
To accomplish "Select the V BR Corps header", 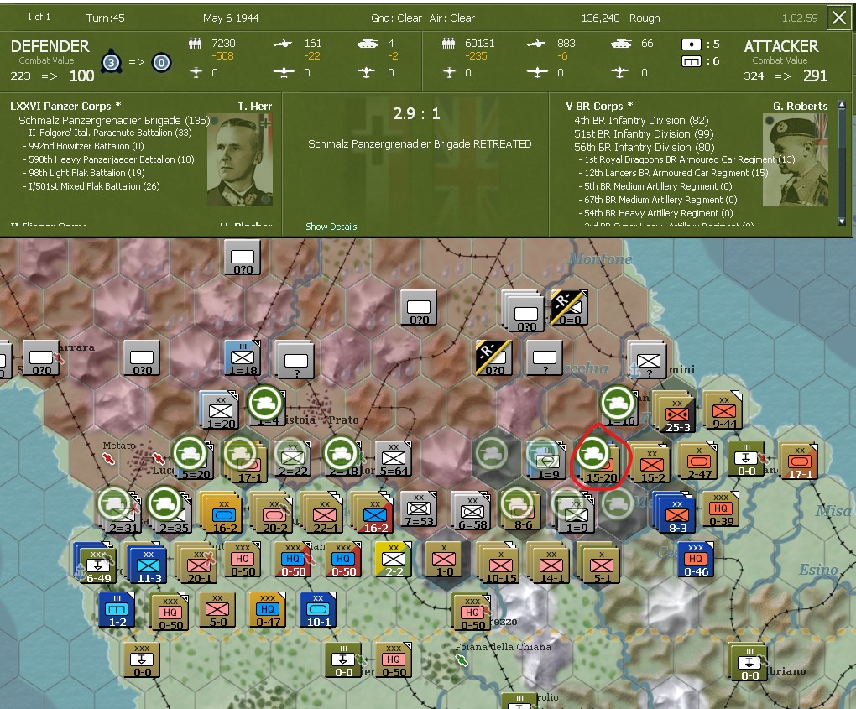I will pos(599,106).
